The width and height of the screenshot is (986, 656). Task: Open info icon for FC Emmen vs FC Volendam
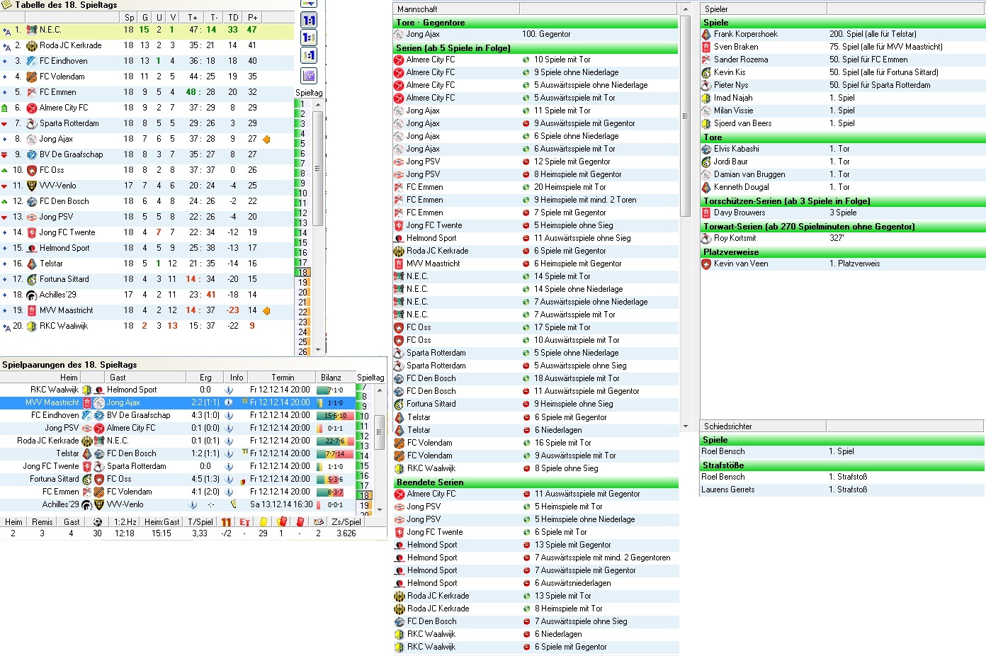point(229,492)
